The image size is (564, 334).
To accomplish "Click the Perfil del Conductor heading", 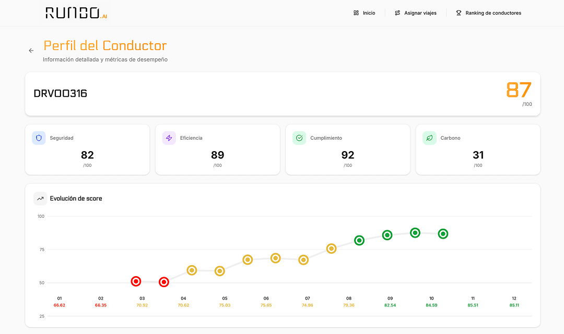I will [x=105, y=45].
